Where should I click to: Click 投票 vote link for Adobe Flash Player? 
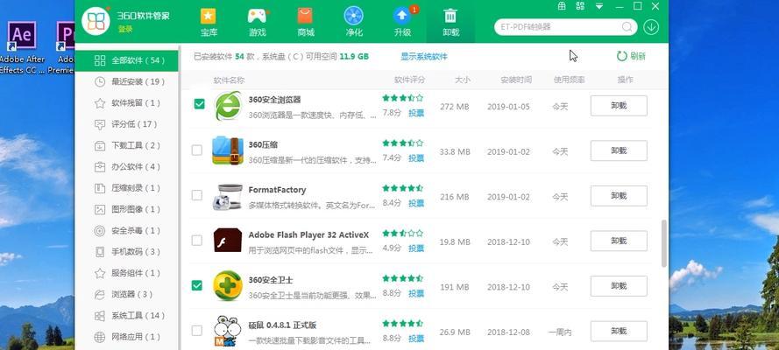click(x=416, y=248)
